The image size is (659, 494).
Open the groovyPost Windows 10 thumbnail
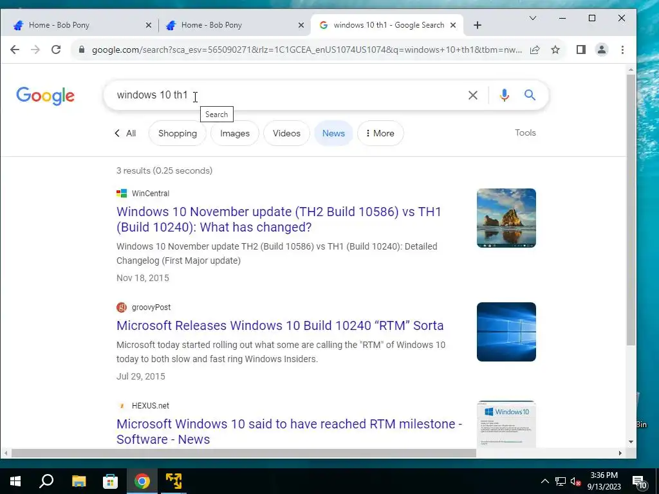(506, 332)
